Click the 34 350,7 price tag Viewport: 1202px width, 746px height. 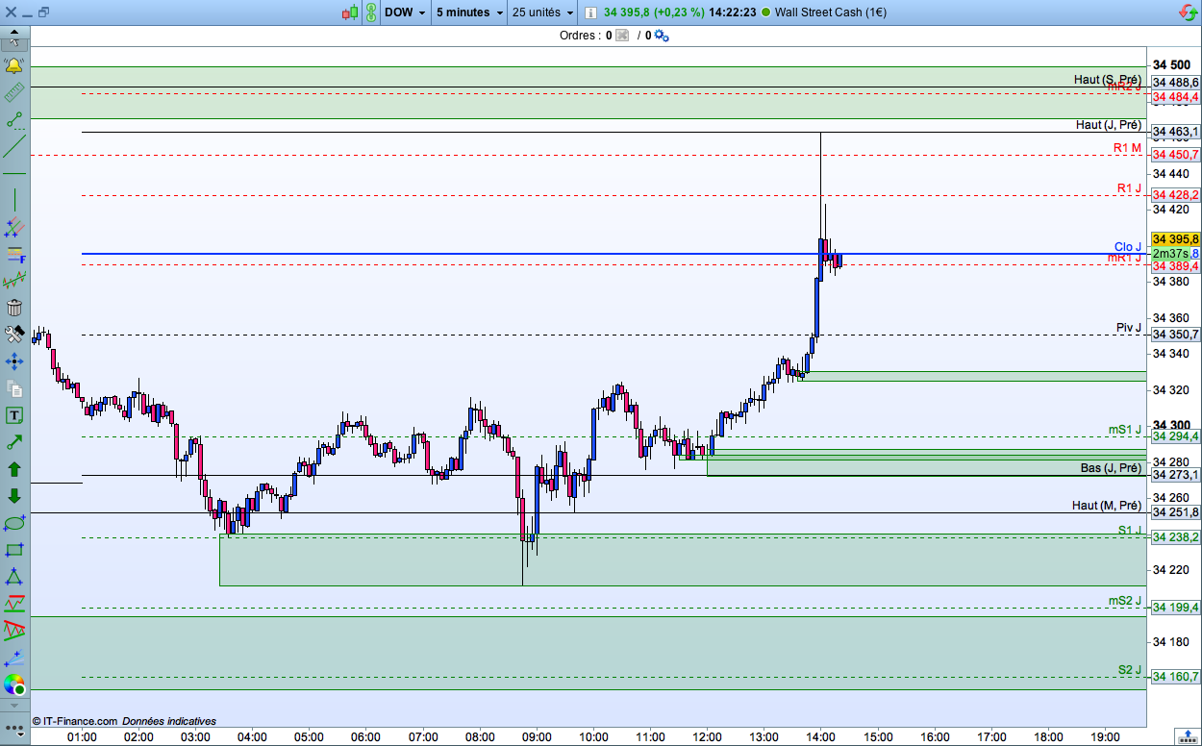(1175, 335)
